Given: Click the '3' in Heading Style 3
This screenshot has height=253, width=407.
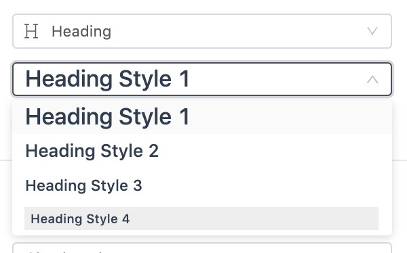Looking at the screenshot, I should (138, 185).
